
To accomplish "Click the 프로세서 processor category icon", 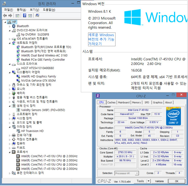I will 14,152.
